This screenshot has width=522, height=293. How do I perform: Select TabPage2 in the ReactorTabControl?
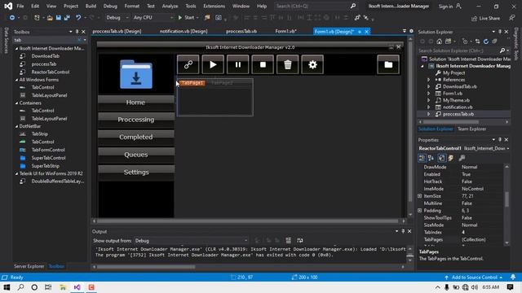point(222,83)
